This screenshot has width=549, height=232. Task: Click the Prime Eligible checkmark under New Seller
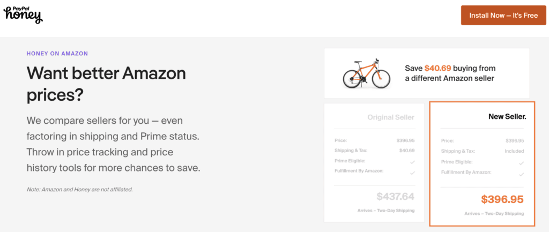521,162
